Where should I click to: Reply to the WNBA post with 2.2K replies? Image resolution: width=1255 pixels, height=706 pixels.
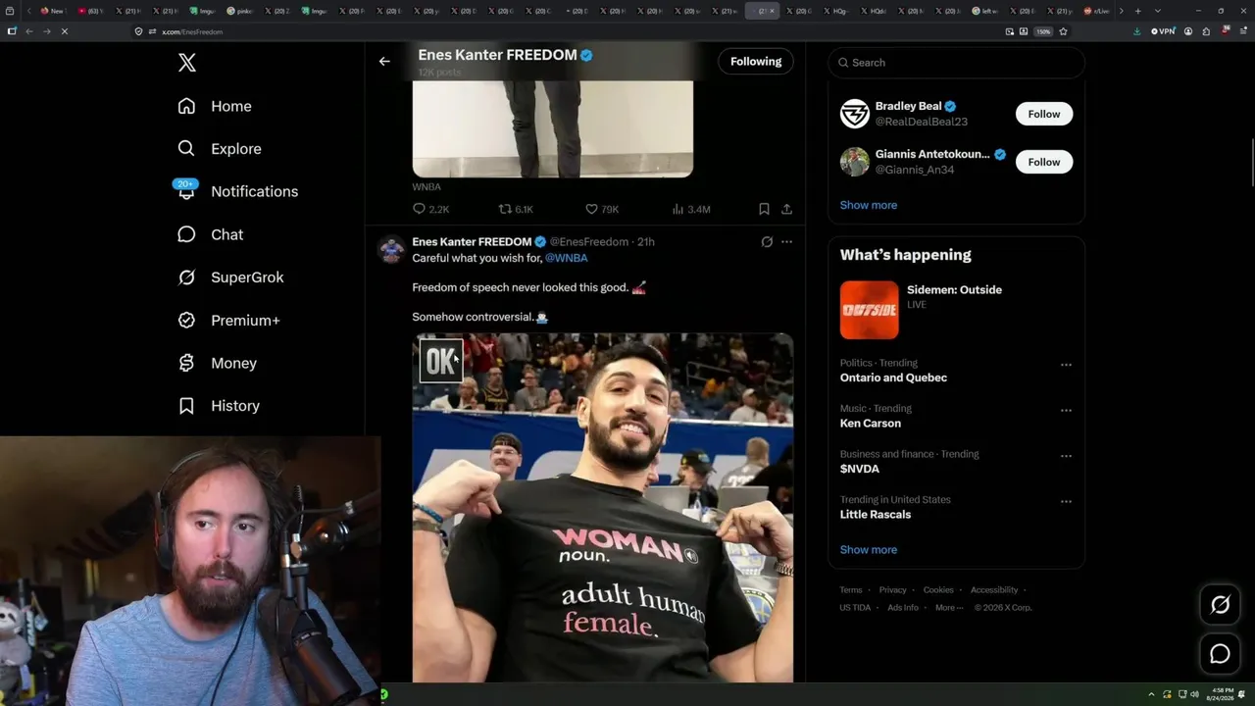coord(431,209)
